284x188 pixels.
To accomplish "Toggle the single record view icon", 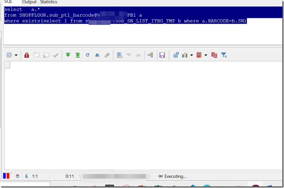I will point(119,55).
